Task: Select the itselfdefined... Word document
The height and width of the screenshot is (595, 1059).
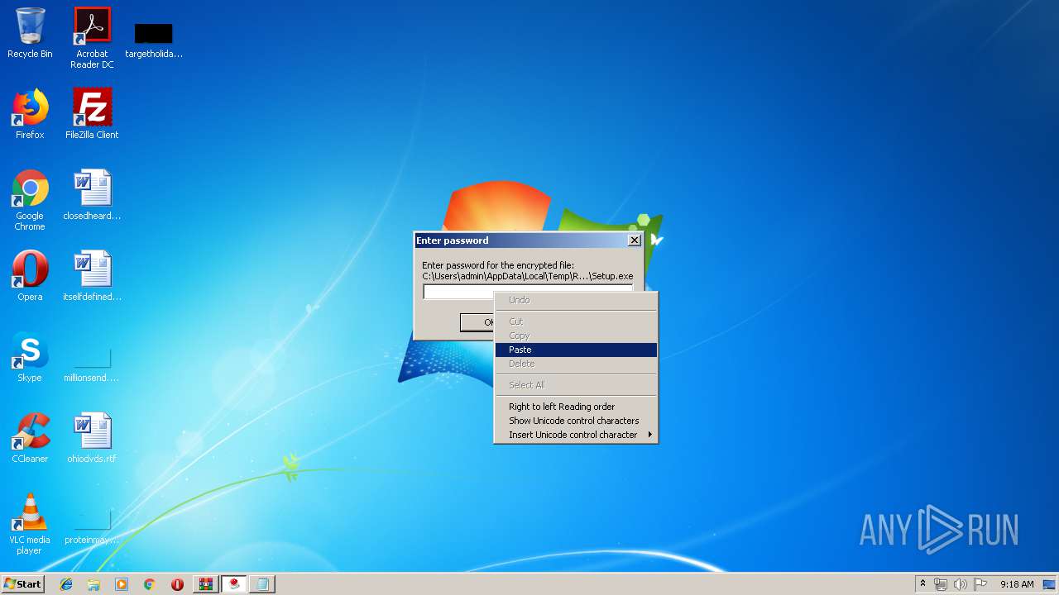Action: [92, 276]
